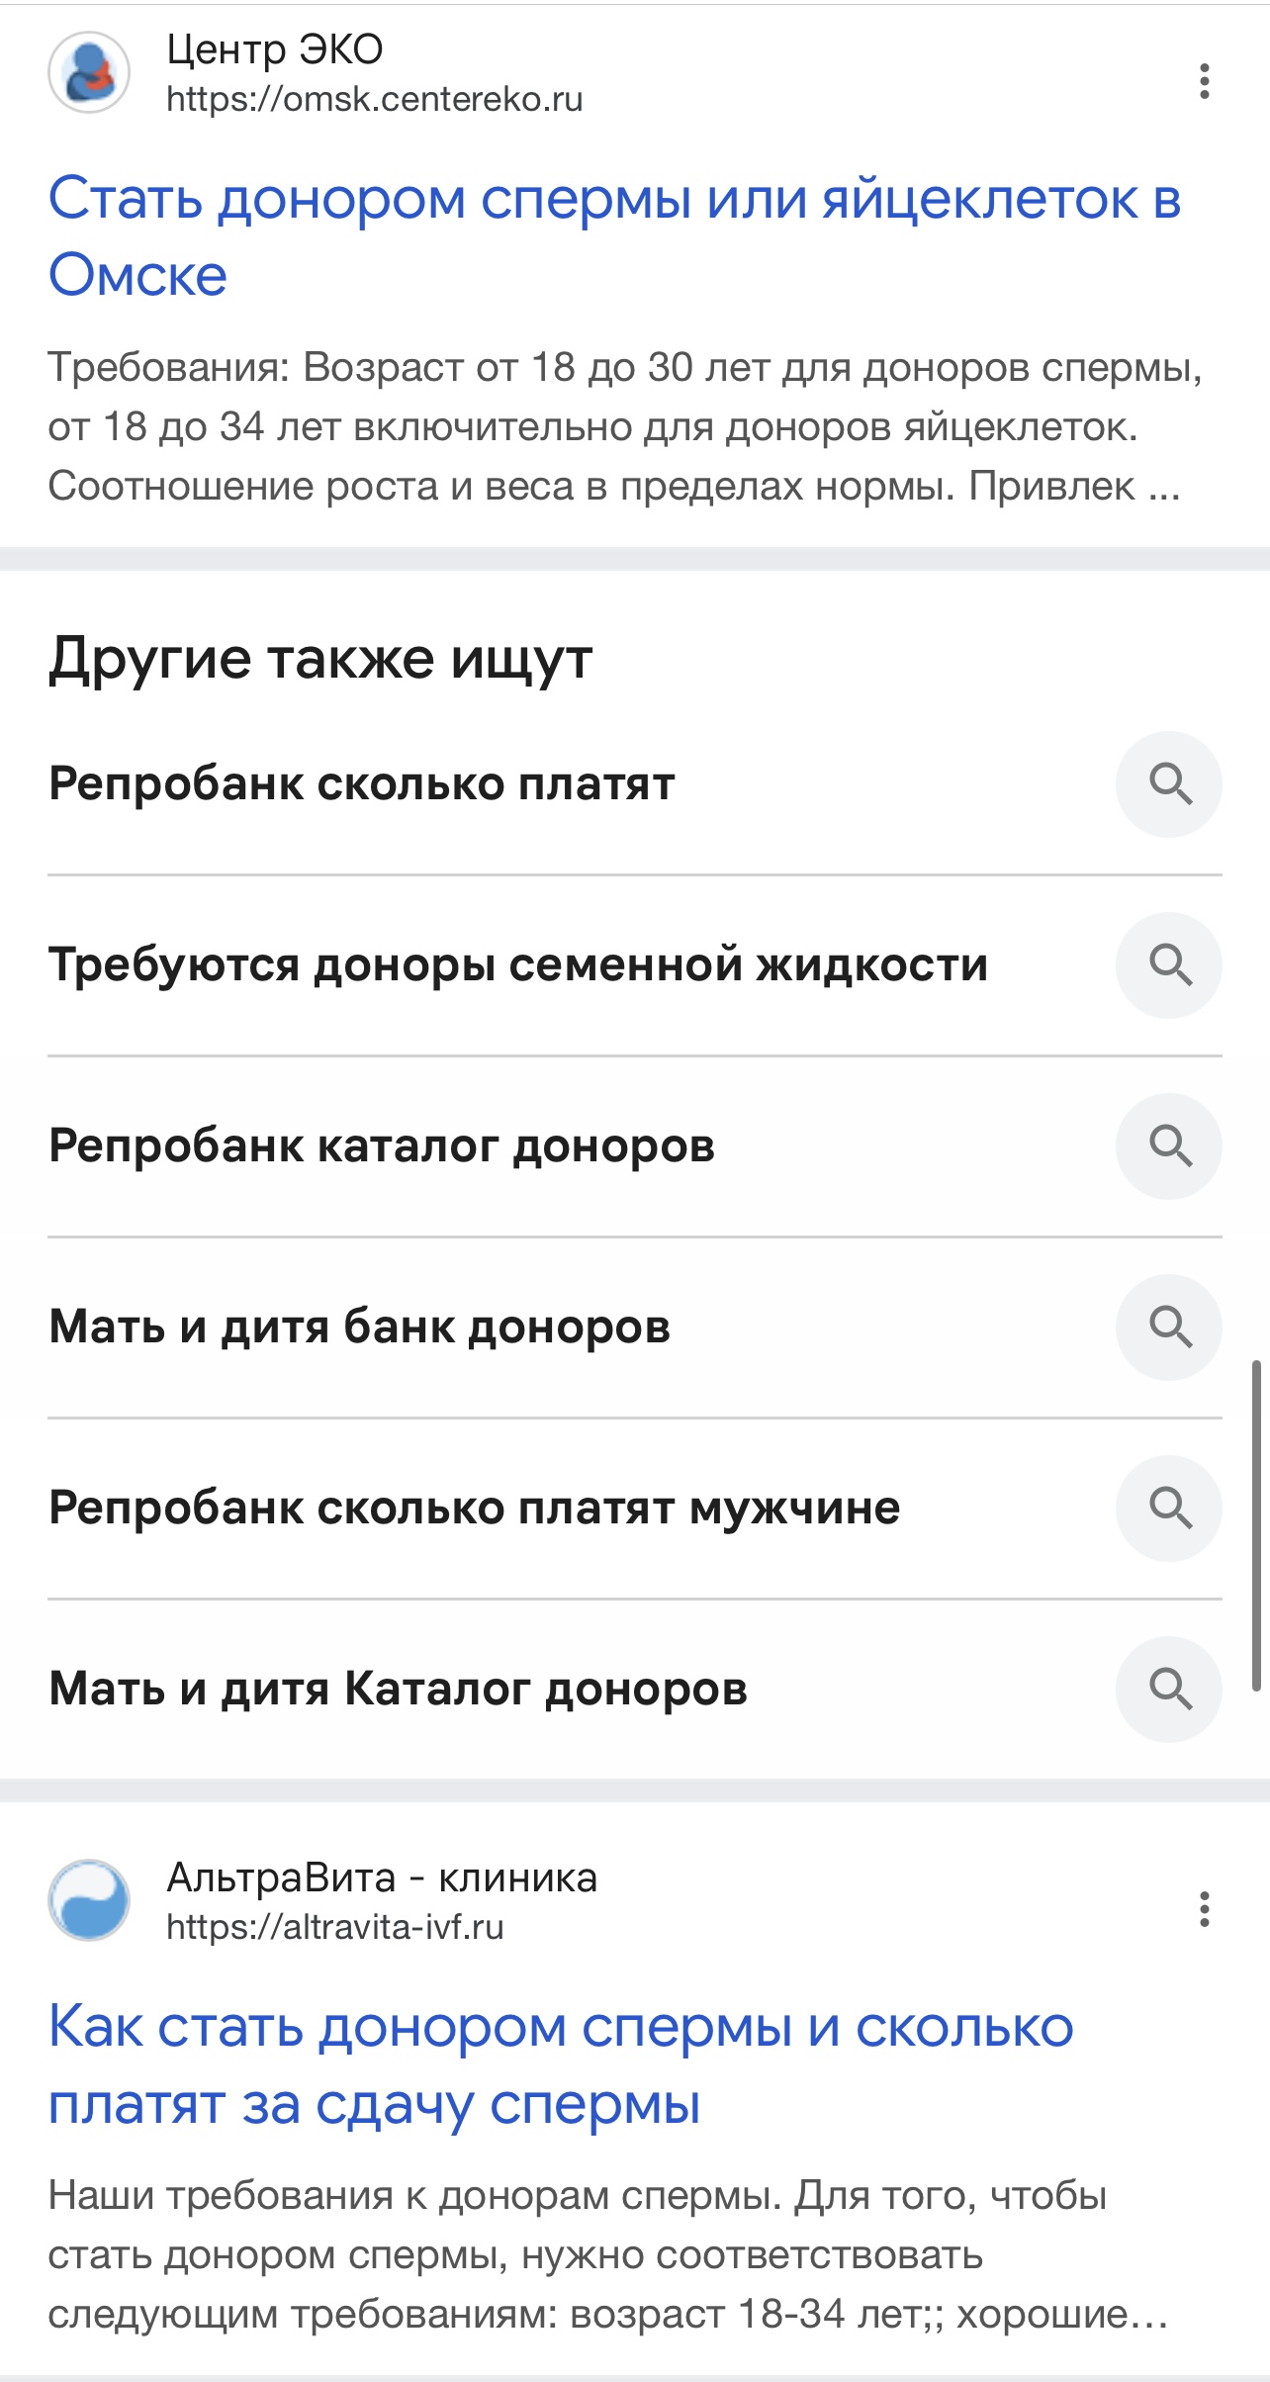
Task: Open three-dot menu for Центр ЭКО result
Action: (x=1204, y=81)
